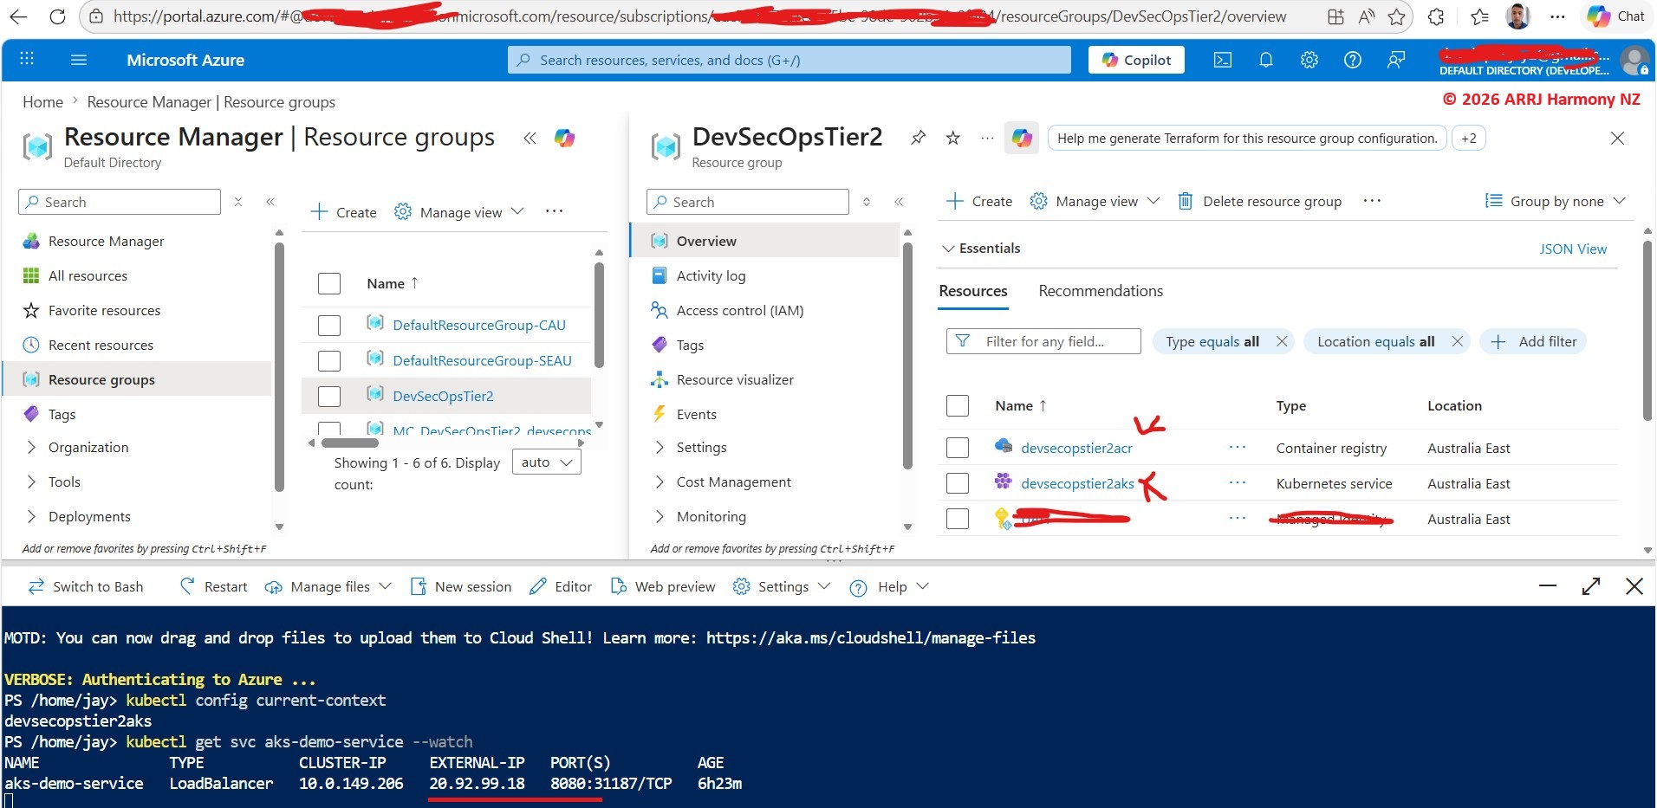Open the Azure portal hamburger menu
This screenshot has height=808, width=1657.
point(79,60)
